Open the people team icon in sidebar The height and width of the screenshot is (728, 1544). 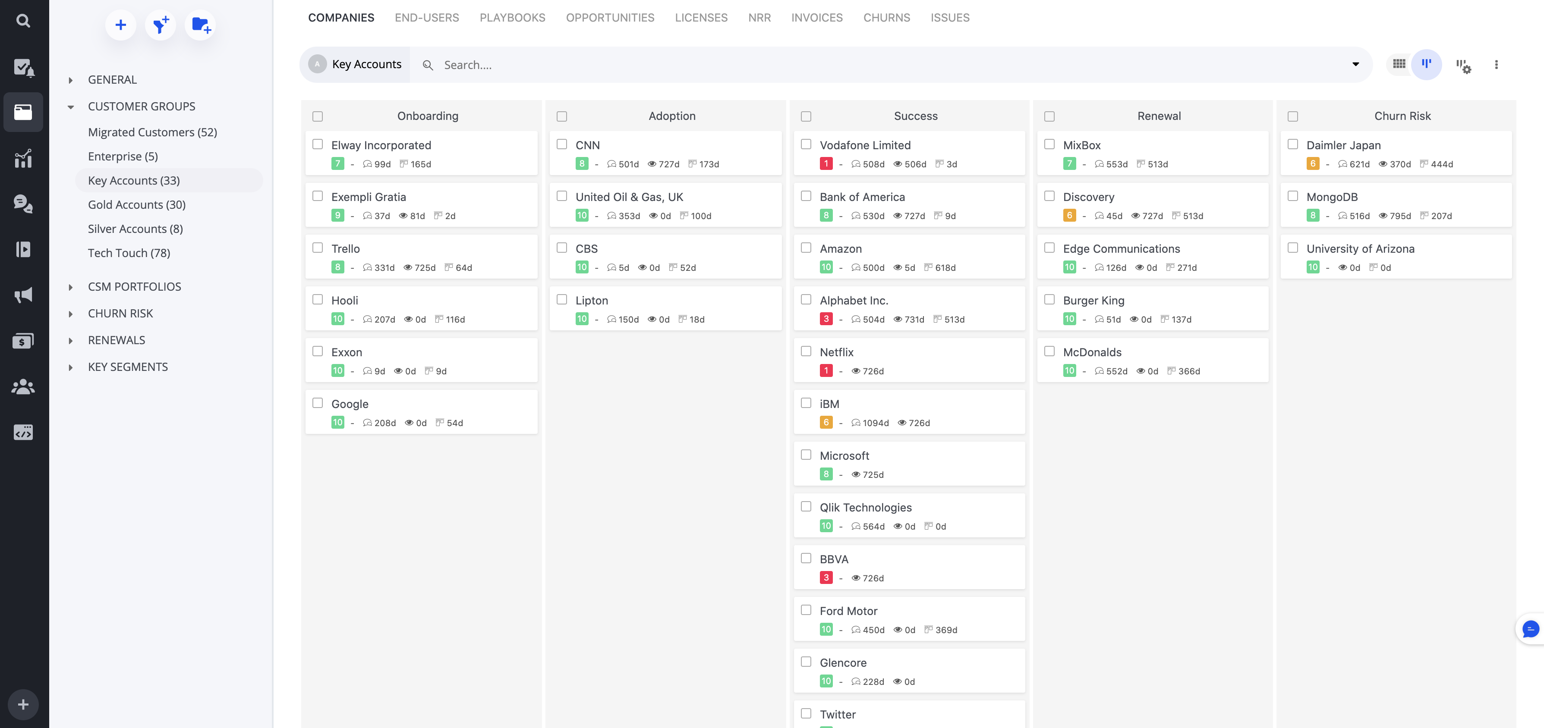(x=23, y=386)
